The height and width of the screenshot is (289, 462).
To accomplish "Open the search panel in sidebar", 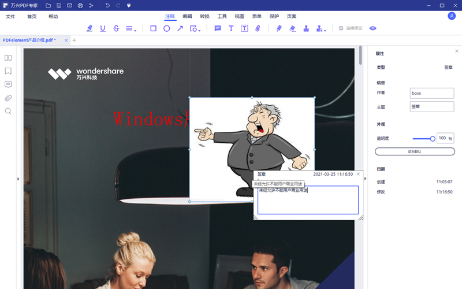I will [8, 111].
